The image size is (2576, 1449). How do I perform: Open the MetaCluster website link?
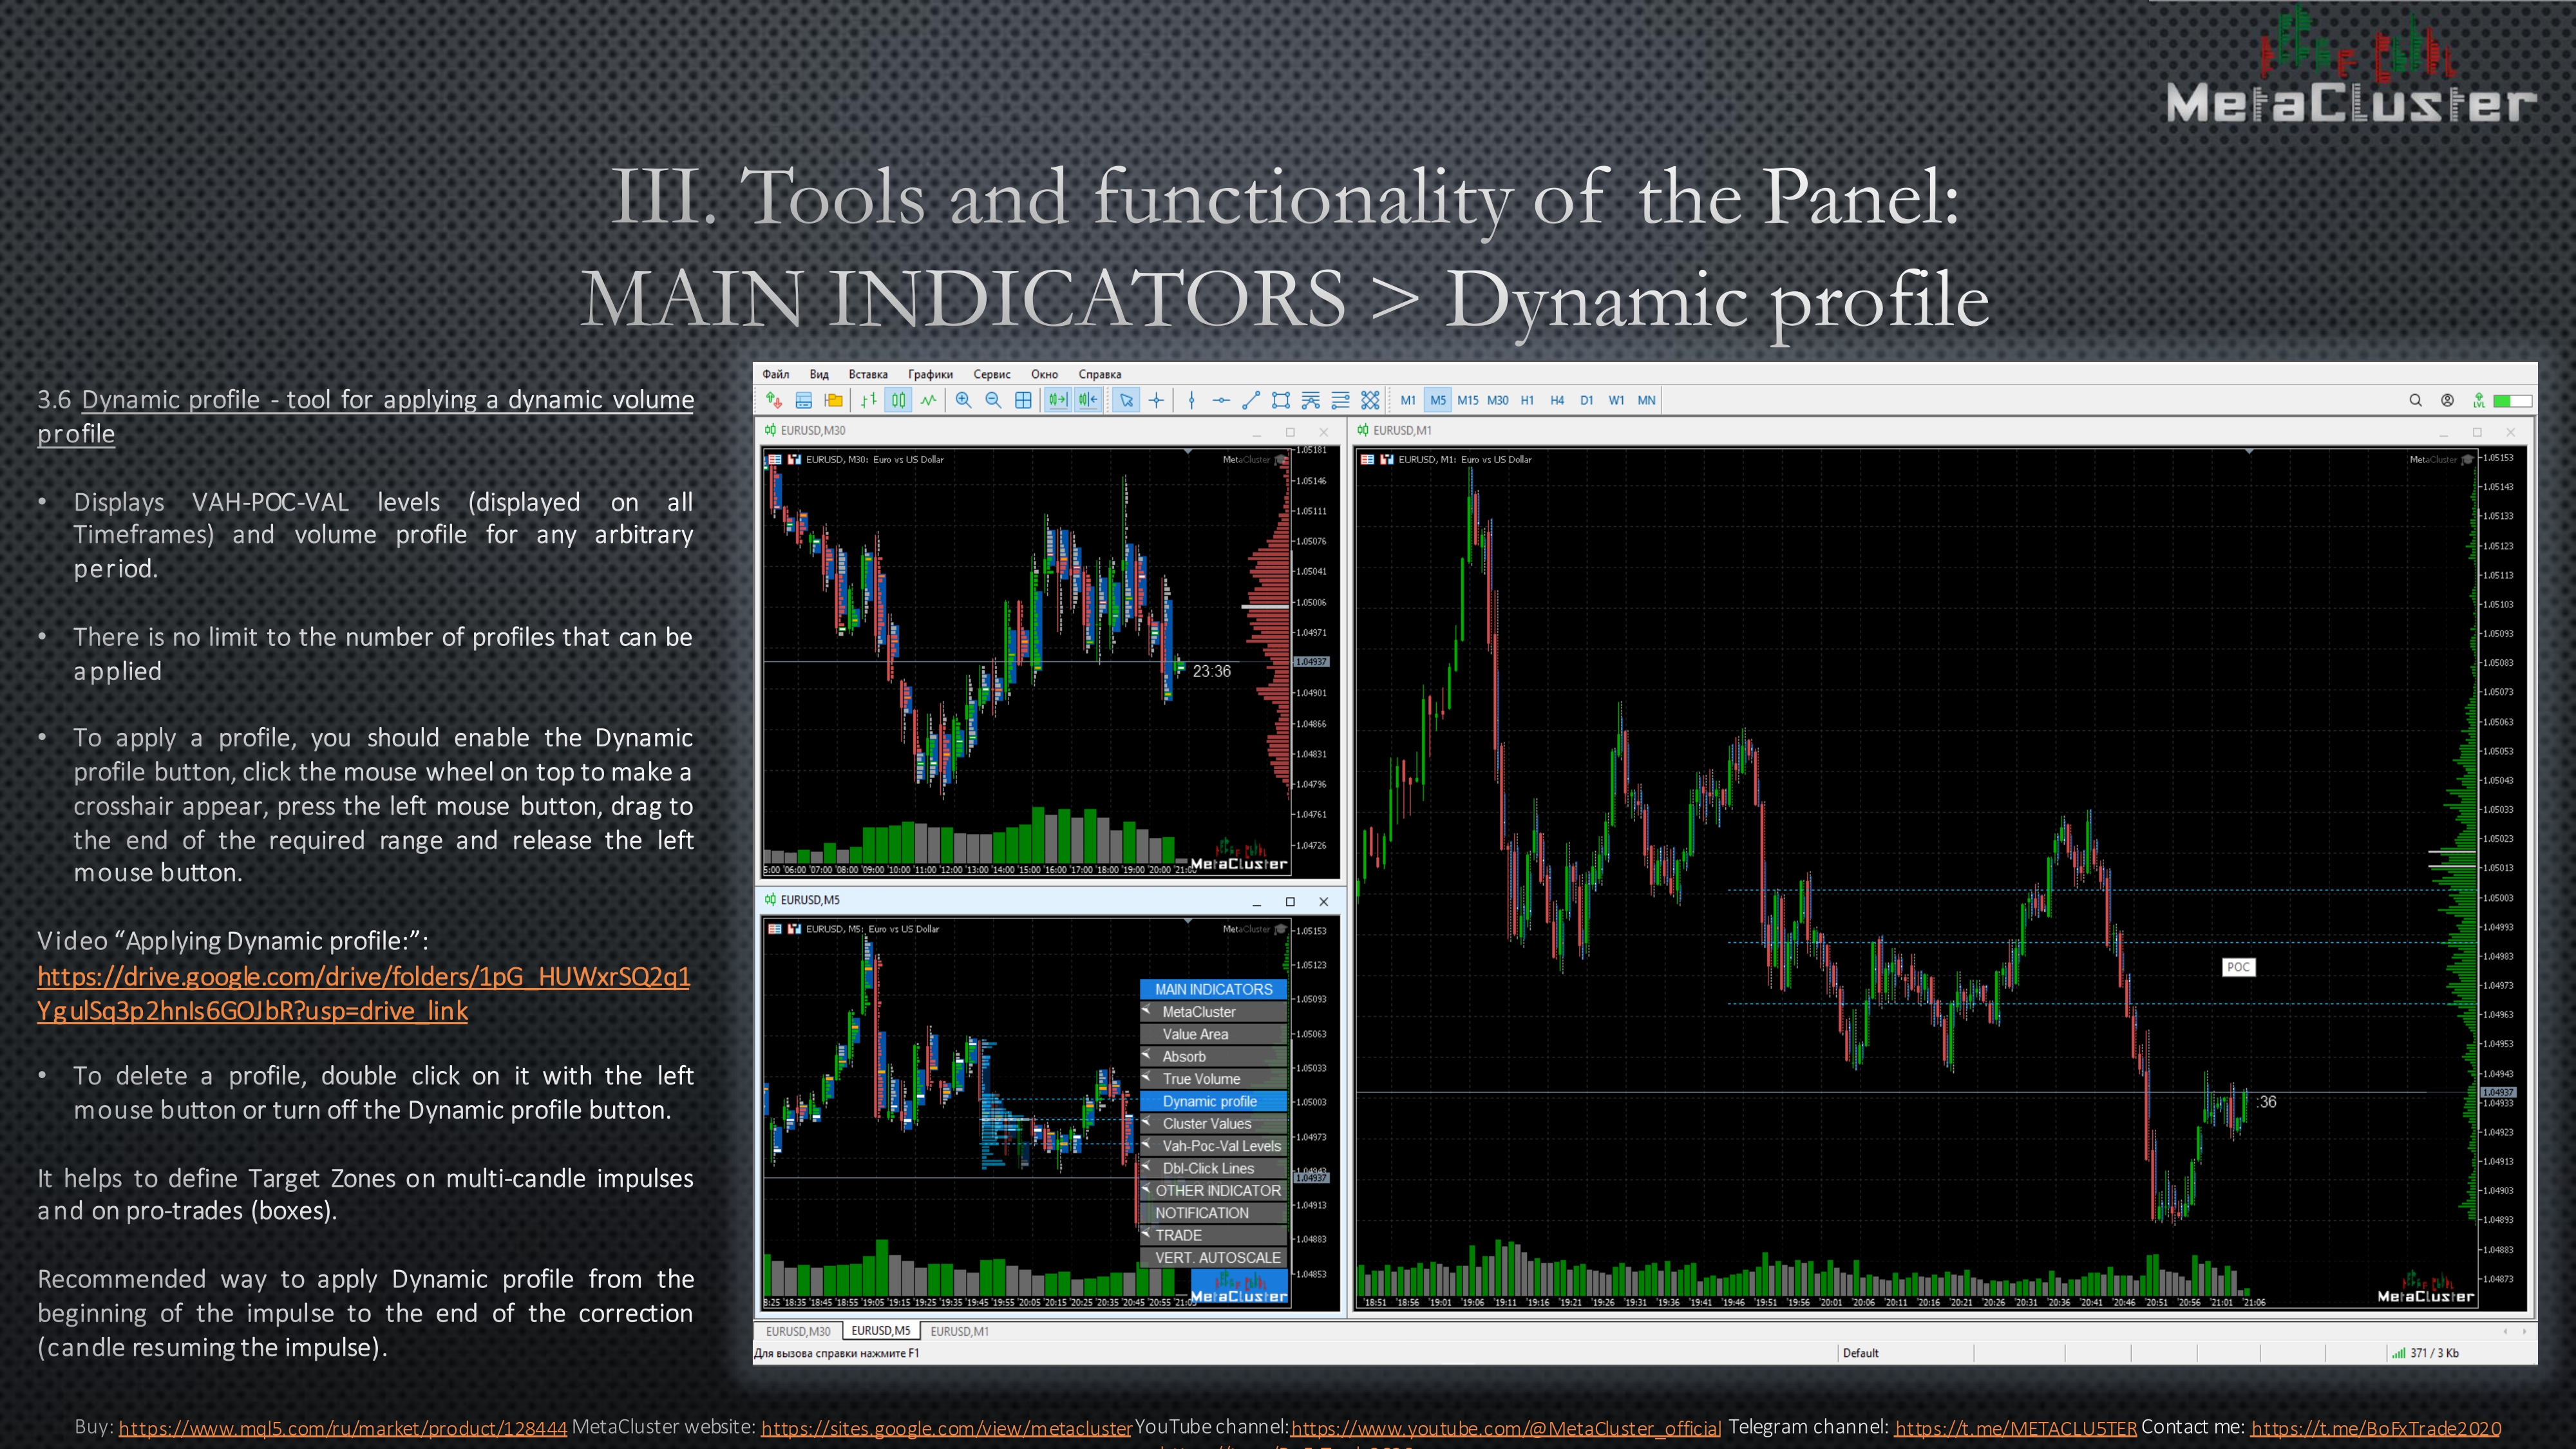point(946,1428)
